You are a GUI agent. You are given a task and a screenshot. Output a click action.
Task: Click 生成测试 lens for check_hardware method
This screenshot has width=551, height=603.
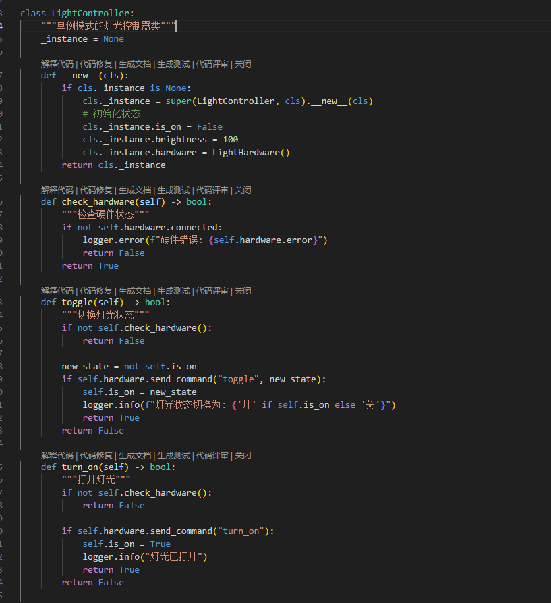[173, 190]
